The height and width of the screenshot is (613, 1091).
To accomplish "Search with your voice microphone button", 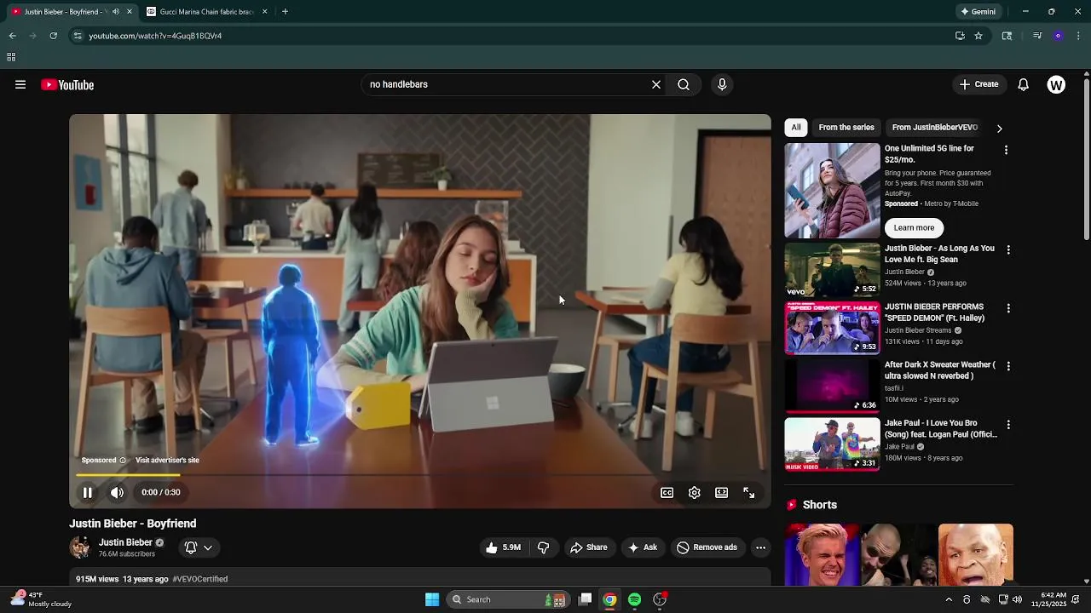I will (x=722, y=84).
